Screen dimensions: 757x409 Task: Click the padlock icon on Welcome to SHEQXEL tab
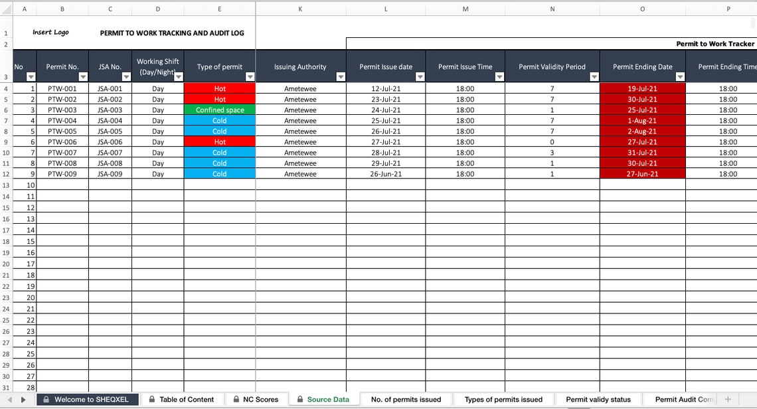(45, 399)
